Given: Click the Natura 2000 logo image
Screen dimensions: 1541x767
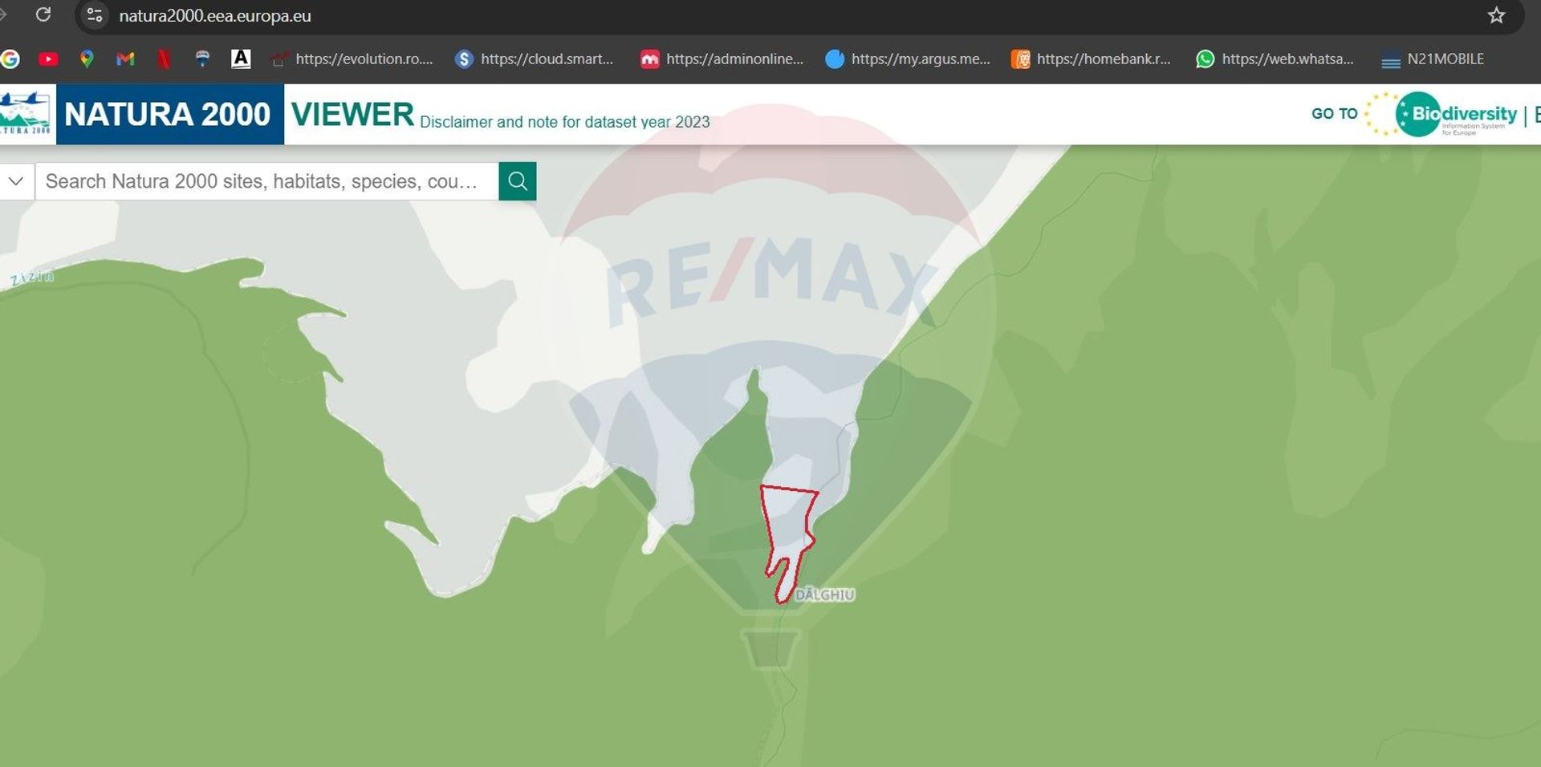Looking at the screenshot, I should click(26, 114).
